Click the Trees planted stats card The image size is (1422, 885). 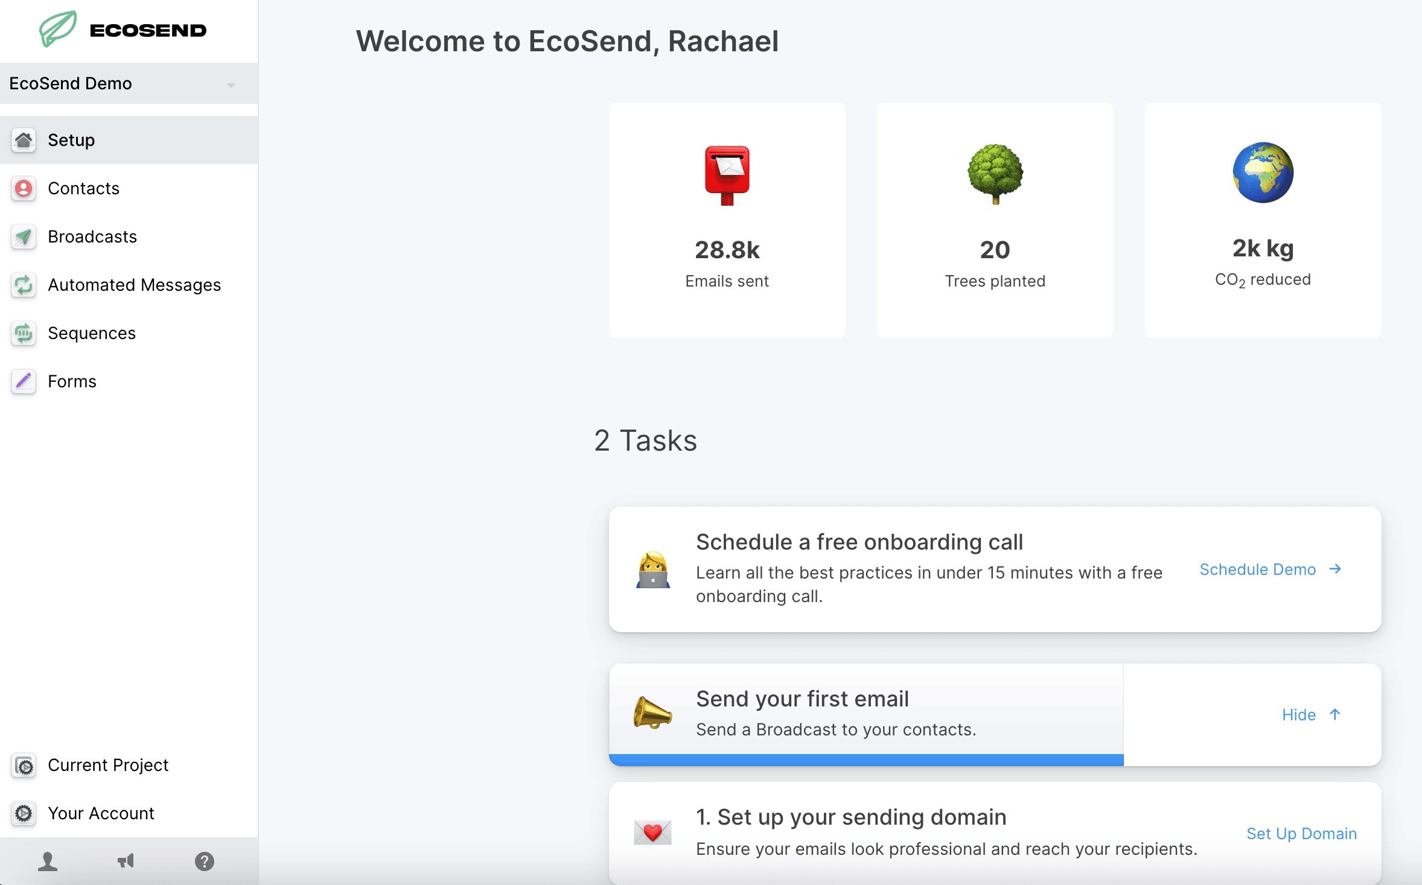click(995, 220)
